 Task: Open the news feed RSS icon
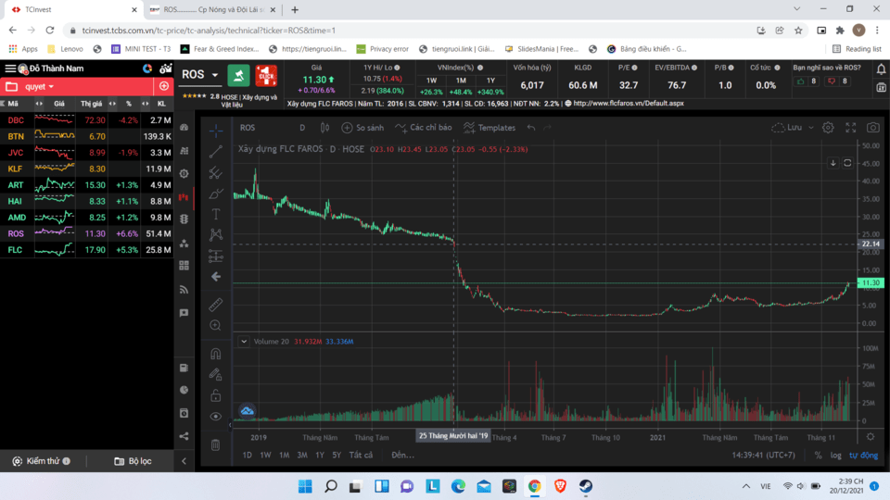184,289
